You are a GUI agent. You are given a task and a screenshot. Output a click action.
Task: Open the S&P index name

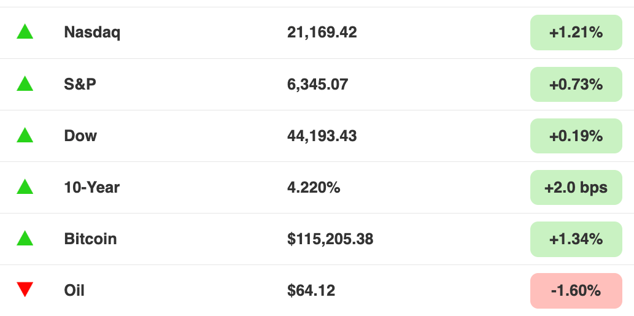pos(80,84)
